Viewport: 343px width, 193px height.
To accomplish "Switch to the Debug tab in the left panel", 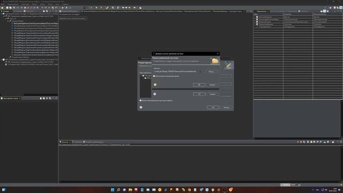I will [6, 11].
